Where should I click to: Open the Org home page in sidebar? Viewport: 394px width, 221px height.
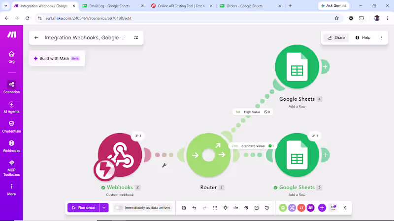click(x=11, y=57)
